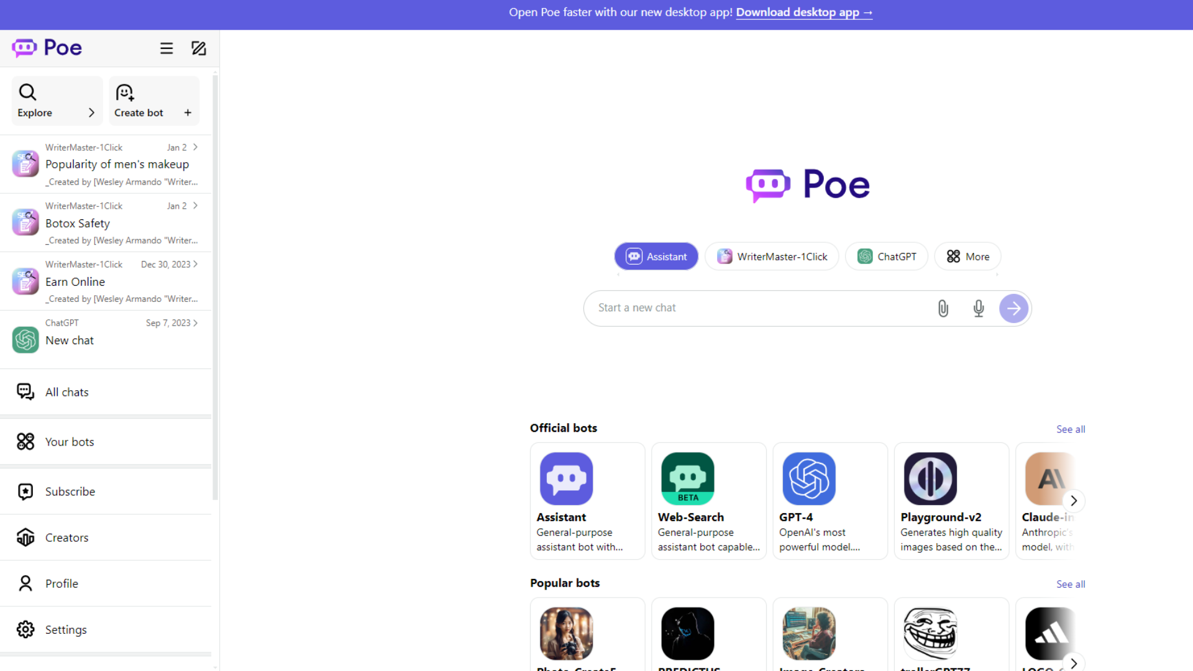Click the hamburger menu icon beside Poe logo
This screenshot has height=671, width=1193.
[166, 48]
